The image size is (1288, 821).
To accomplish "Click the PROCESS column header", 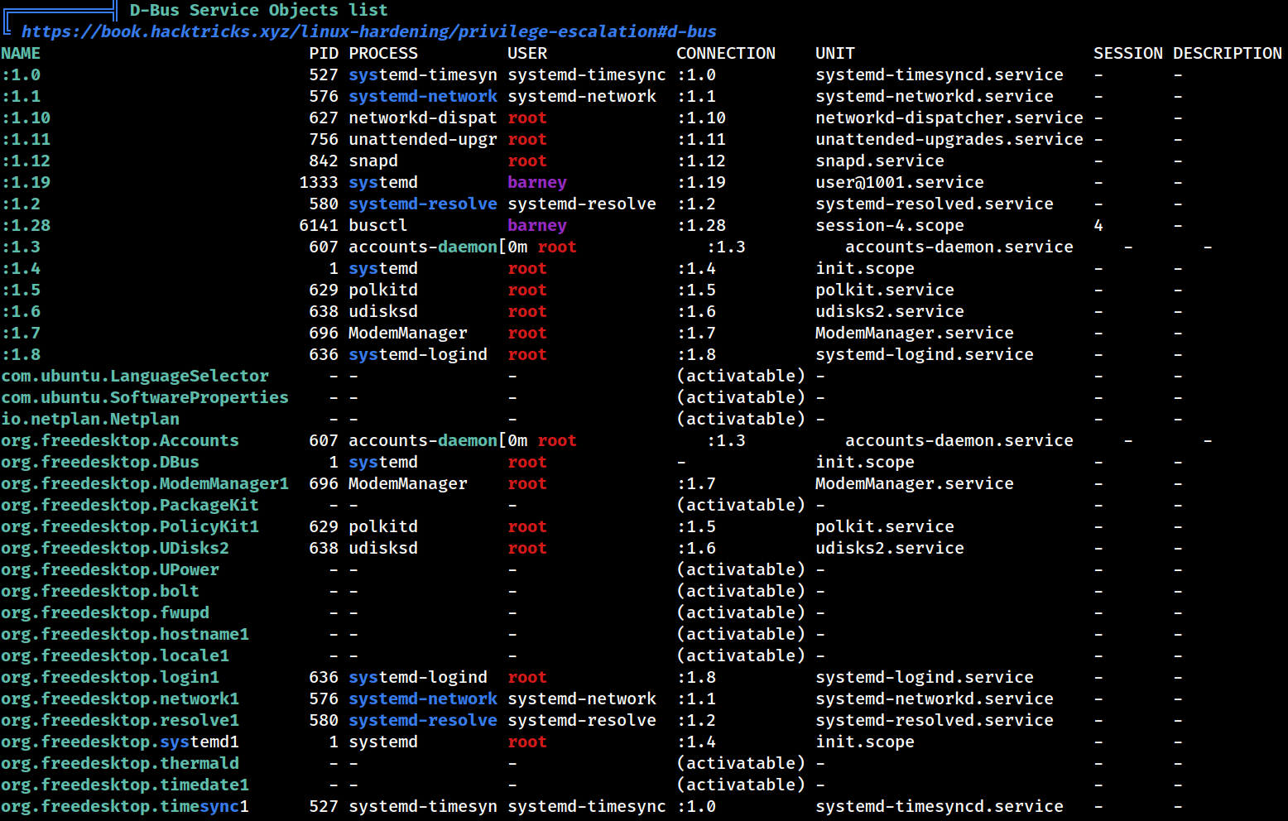I will point(383,53).
